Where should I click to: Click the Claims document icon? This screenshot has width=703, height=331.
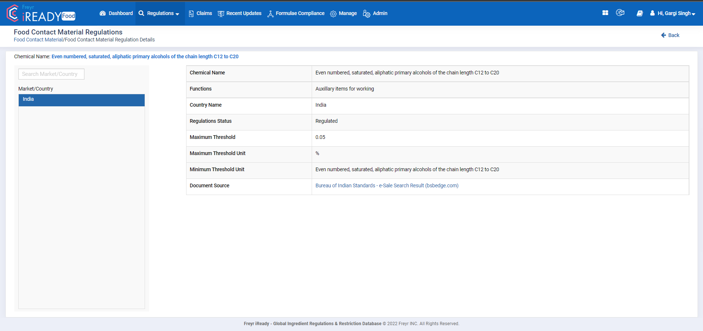(x=191, y=13)
